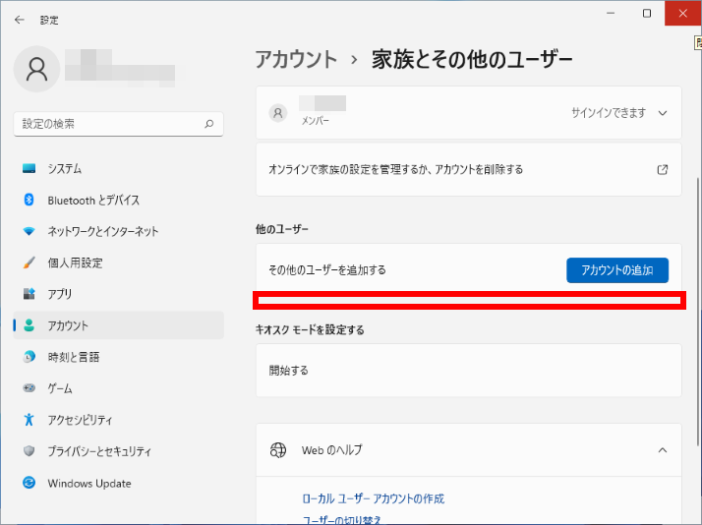Open ゲーム settings
Screen dimensions: 702x525
[x=119, y=388]
